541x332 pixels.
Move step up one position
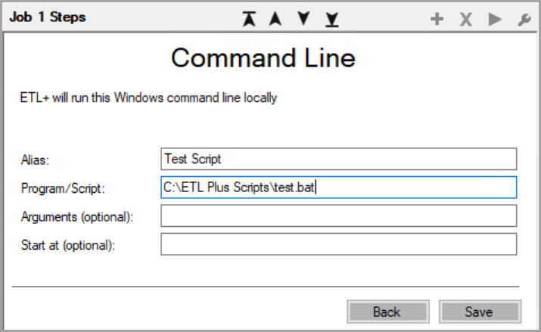275,19
